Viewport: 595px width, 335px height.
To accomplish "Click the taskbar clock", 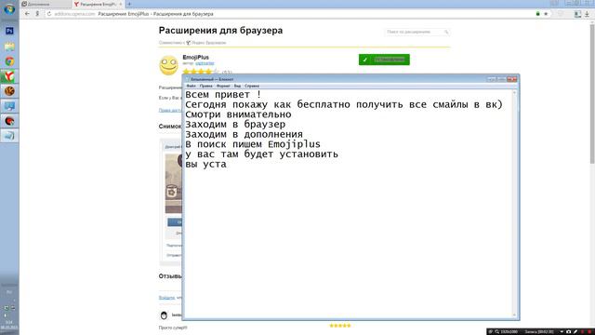I will tap(9, 325).
